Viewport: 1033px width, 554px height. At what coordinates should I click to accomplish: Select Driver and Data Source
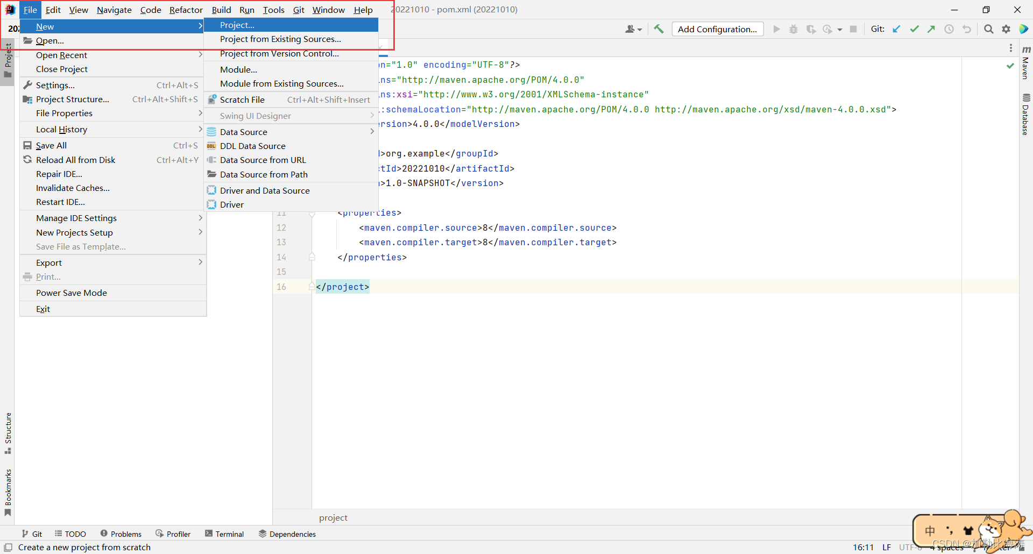[291, 190]
